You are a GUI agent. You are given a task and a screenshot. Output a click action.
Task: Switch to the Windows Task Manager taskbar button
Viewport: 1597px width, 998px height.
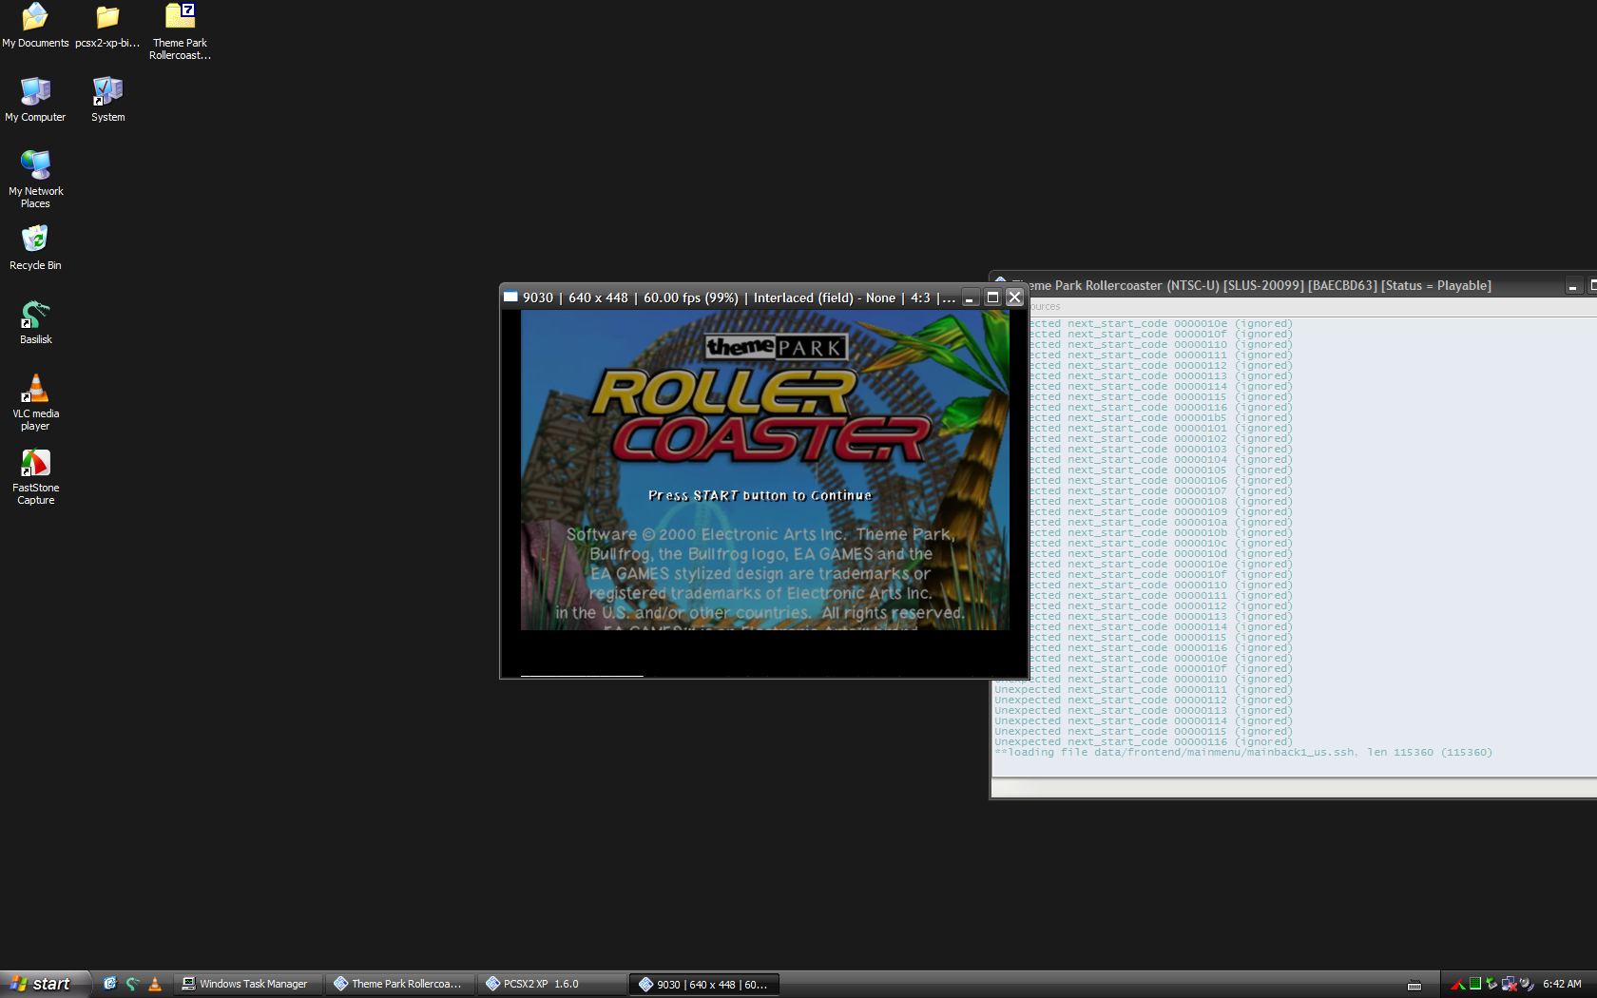[246, 984]
